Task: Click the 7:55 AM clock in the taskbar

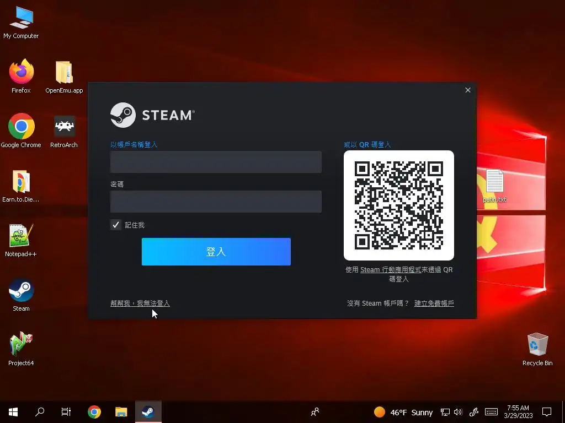Action: coord(518,412)
